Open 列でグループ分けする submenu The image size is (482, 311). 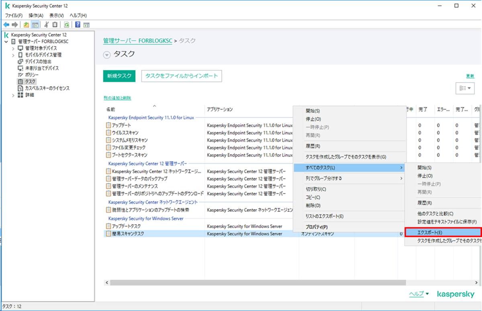[350, 178]
